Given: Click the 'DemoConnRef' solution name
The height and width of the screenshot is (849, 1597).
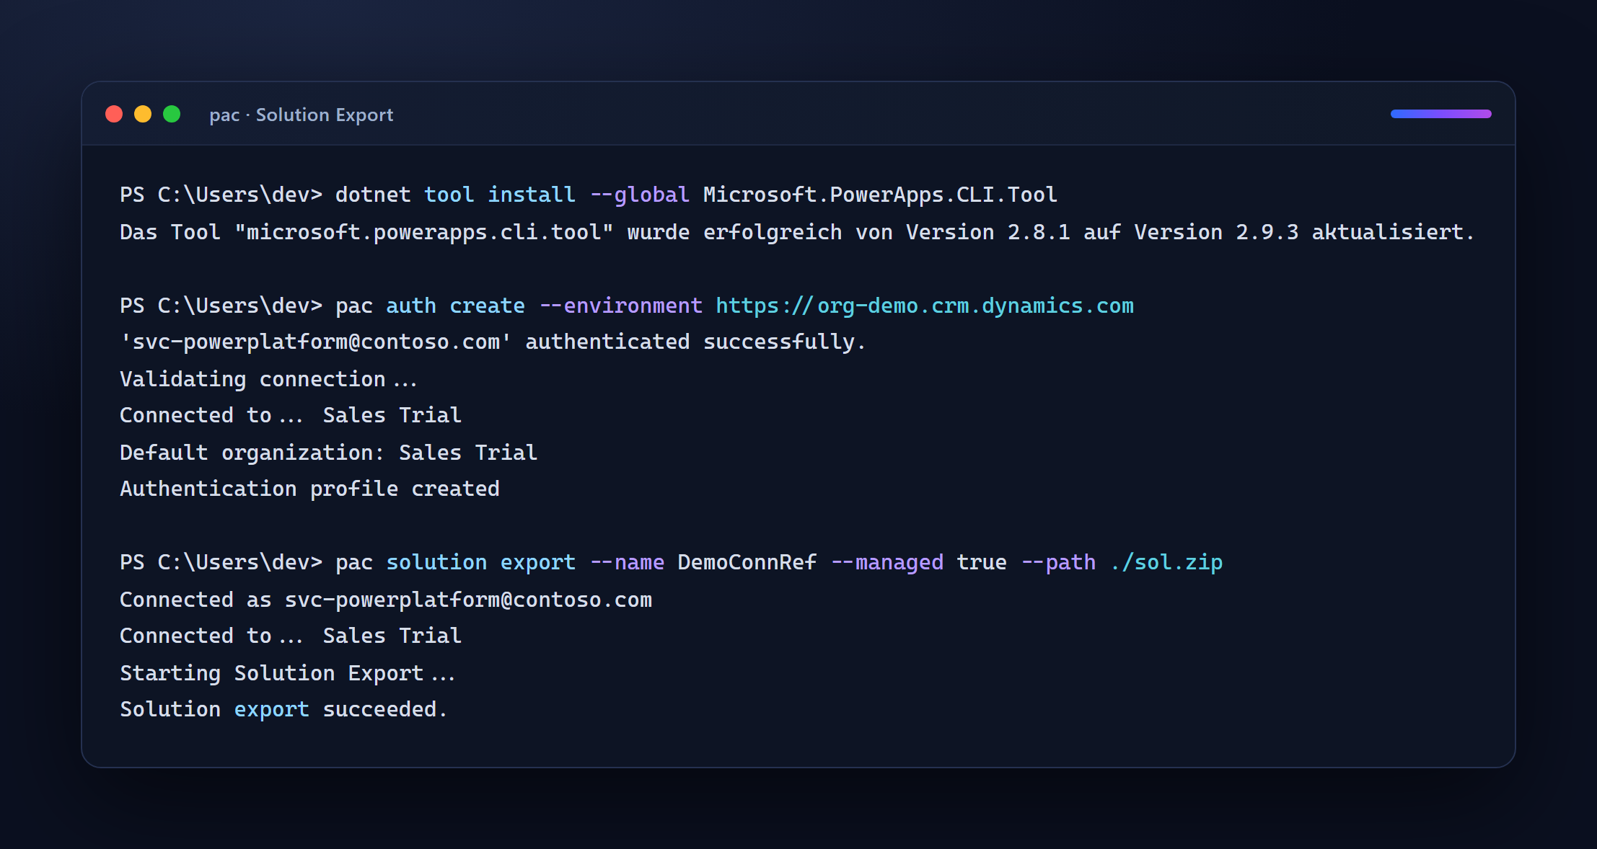Looking at the screenshot, I should click(x=747, y=562).
